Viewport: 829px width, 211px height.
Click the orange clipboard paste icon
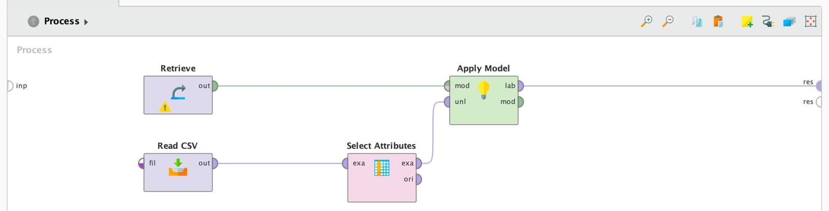[718, 21]
